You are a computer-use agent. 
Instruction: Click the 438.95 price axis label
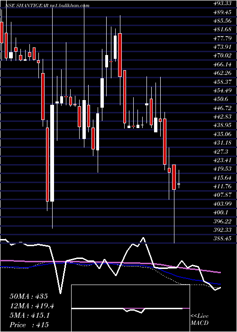click(x=222, y=125)
